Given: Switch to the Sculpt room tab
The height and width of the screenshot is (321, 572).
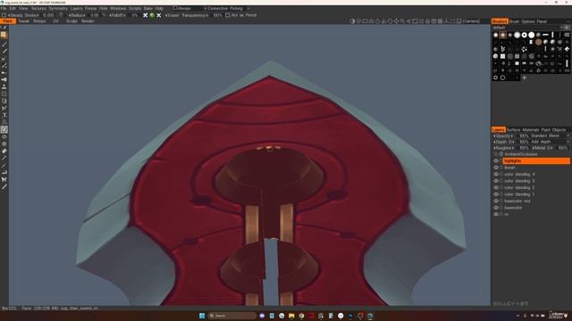Looking at the screenshot, I should point(71,21).
